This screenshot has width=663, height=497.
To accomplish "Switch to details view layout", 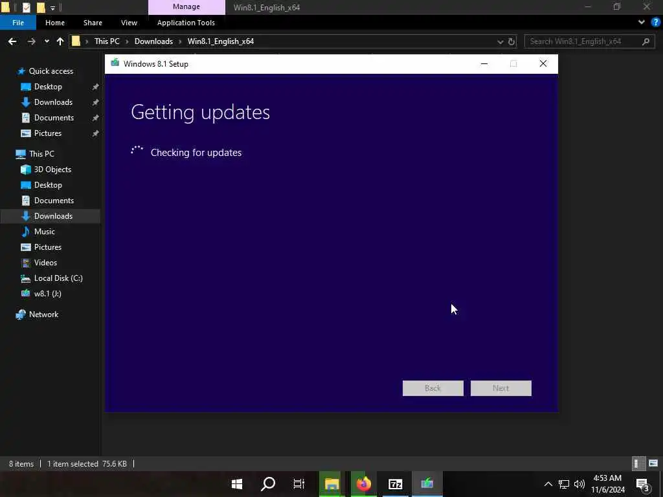I will pyautogui.click(x=638, y=463).
